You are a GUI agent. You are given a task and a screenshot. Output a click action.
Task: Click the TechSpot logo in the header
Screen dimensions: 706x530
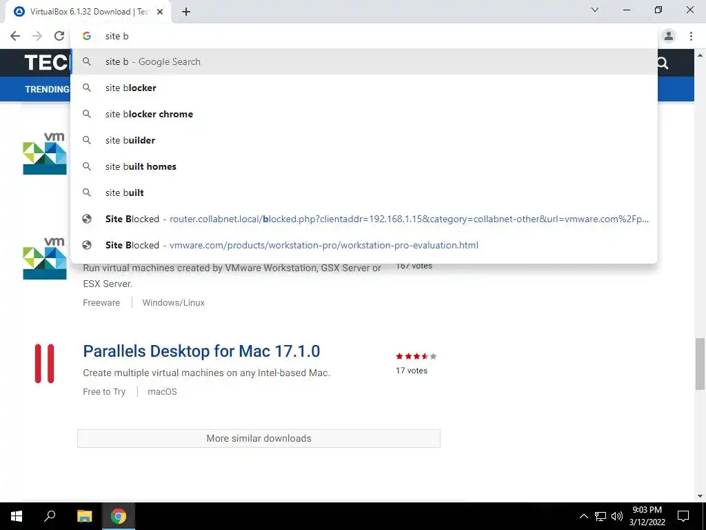click(47, 62)
